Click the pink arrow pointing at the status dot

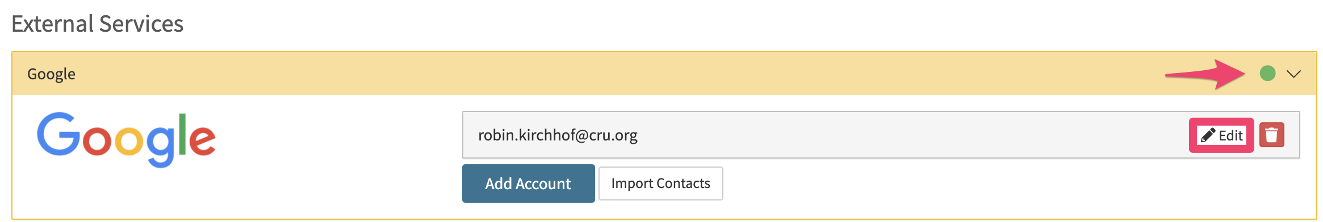(1205, 74)
